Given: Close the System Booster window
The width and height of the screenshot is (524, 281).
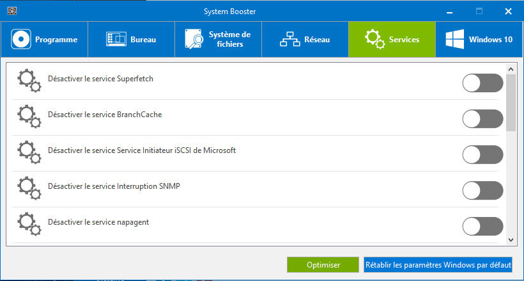Looking at the screenshot, I should (x=508, y=12).
